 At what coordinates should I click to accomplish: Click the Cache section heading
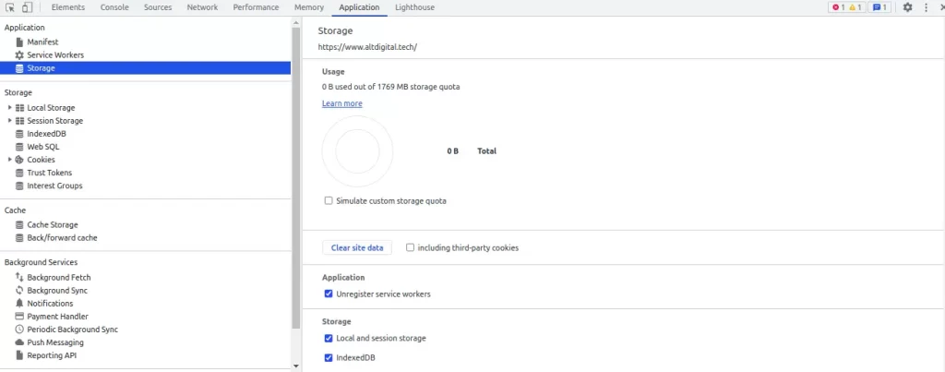coord(15,210)
